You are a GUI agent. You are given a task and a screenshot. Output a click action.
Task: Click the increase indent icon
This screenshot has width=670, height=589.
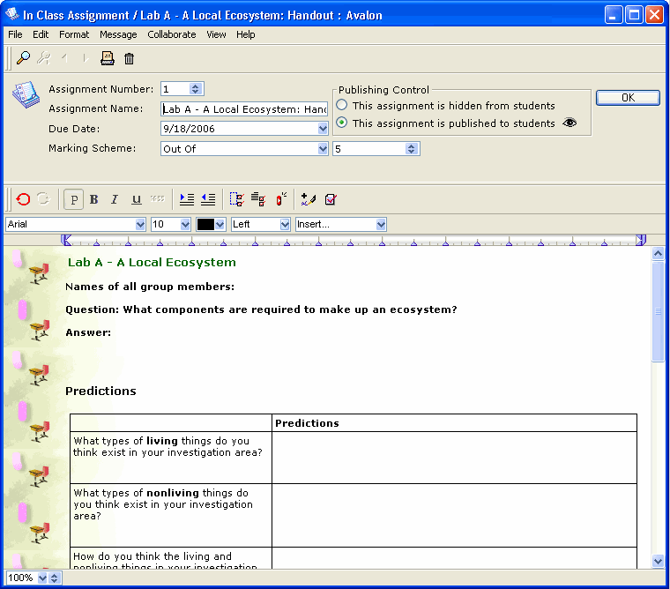pyautogui.click(x=187, y=199)
